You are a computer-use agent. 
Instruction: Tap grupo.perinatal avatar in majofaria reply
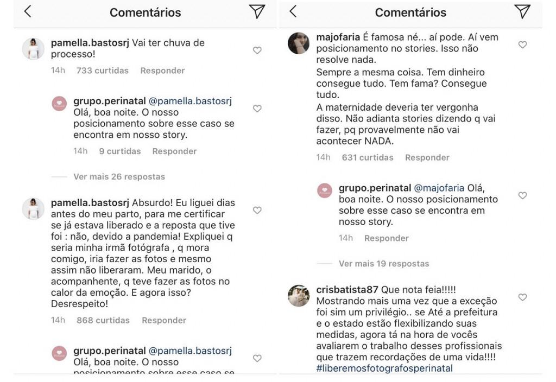point(325,190)
